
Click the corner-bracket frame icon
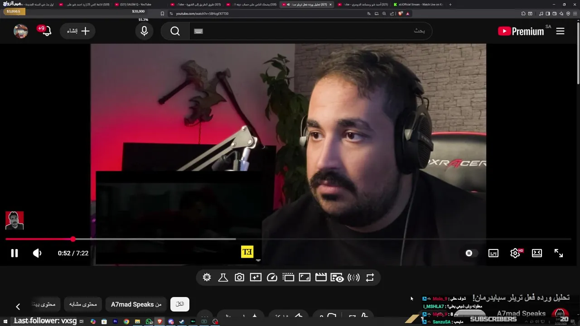[x=304, y=278]
